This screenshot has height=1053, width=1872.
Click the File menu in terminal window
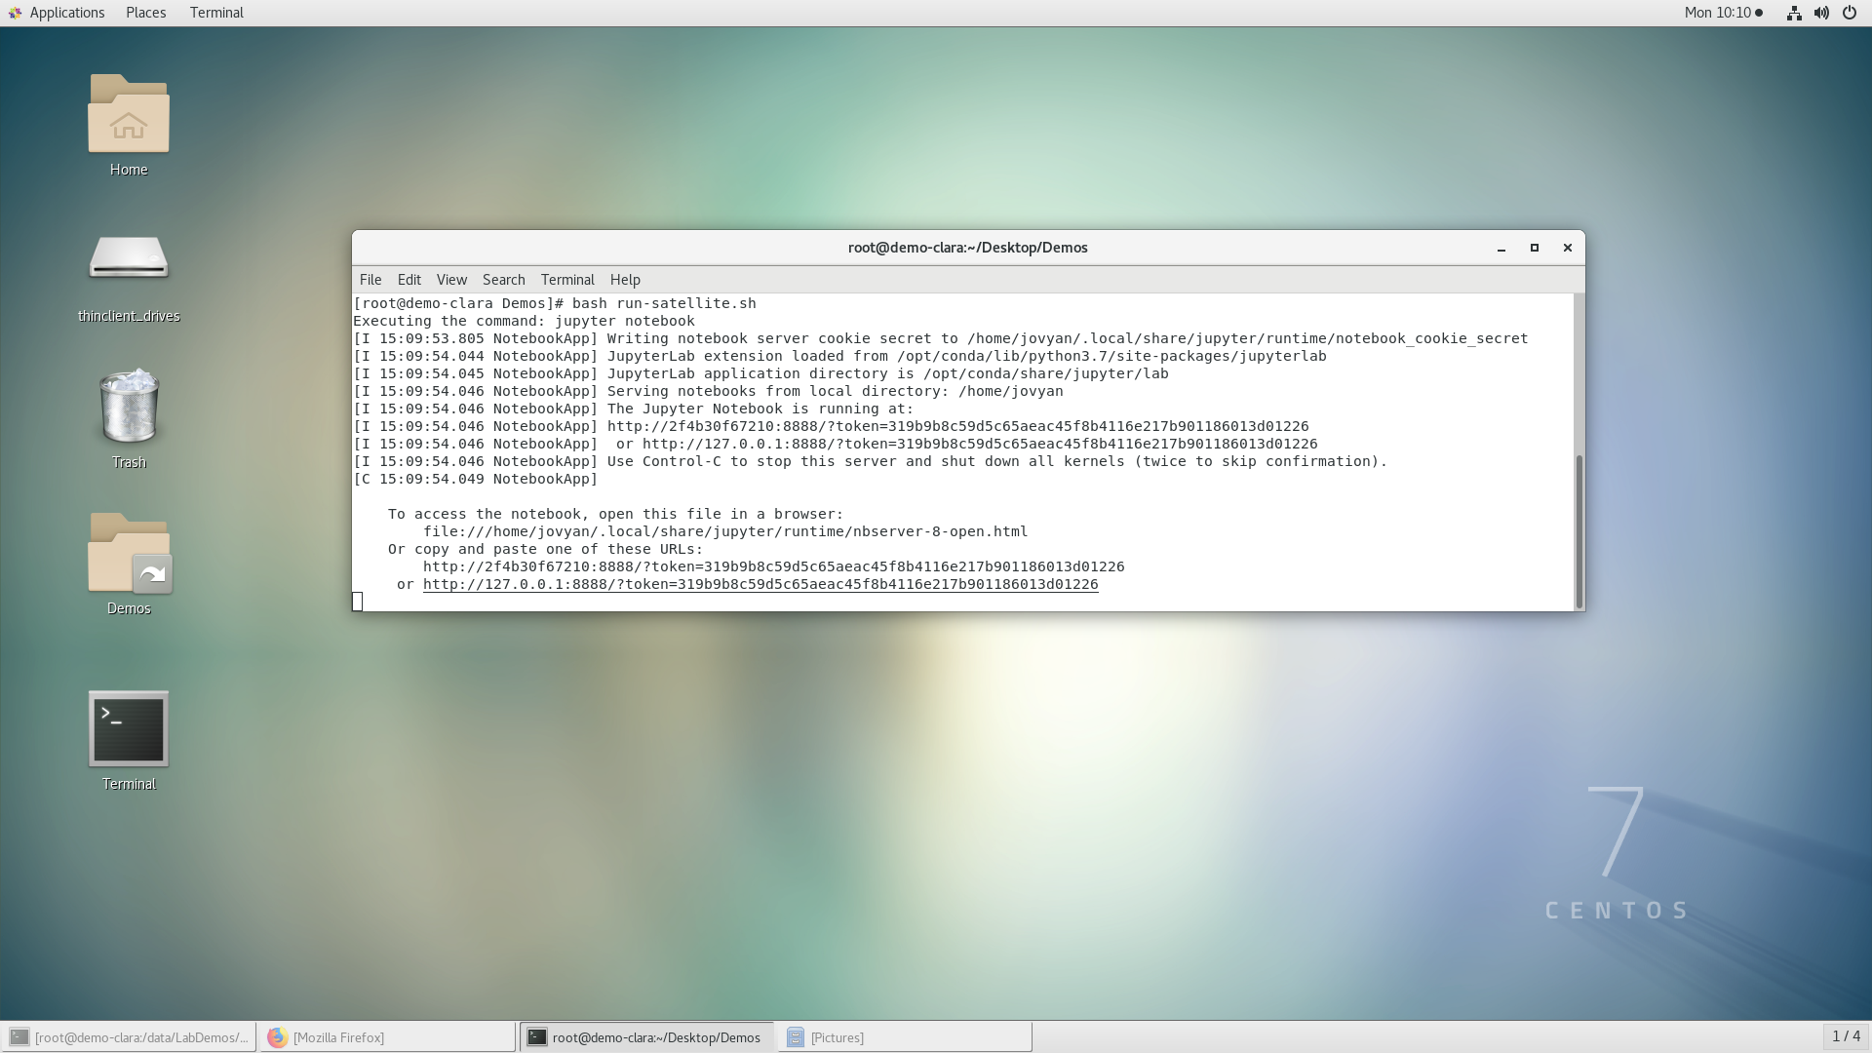[370, 279]
